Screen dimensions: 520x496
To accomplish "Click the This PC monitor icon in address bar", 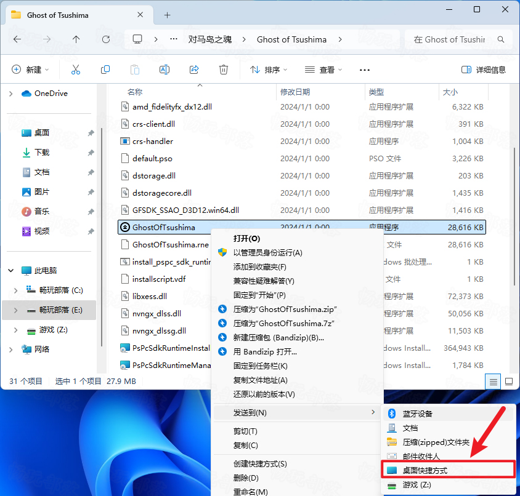I will point(137,39).
